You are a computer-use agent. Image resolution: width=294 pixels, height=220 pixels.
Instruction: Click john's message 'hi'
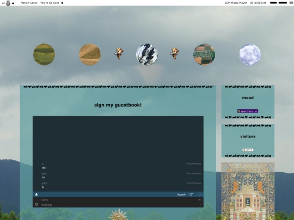43,187
